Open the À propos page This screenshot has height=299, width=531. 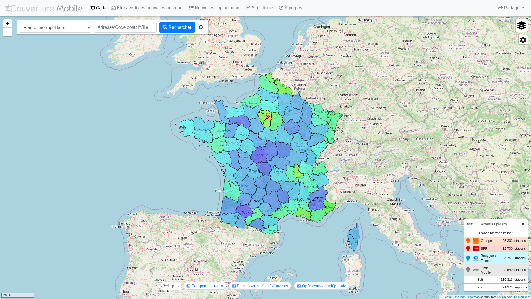point(291,8)
